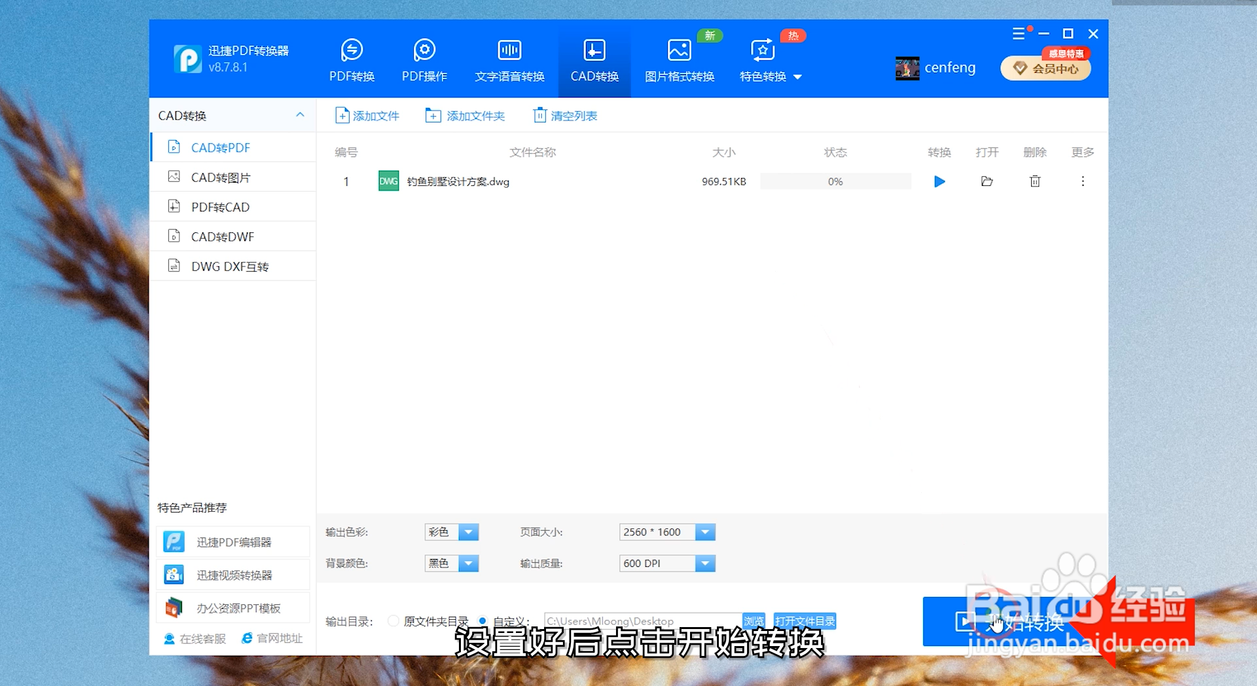Image resolution: width=1257 pixels, height=686 pixels.
Task: Click the 大小 column header
Action: 724,152
